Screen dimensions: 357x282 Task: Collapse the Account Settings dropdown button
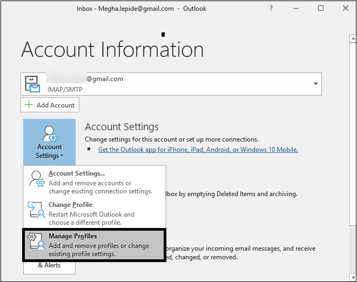tap(49, 142)
